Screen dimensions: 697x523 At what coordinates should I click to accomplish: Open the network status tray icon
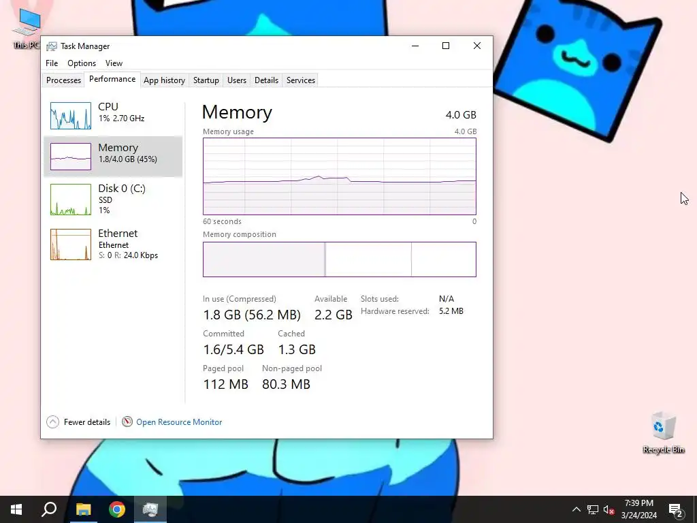(x=593, y=509)
